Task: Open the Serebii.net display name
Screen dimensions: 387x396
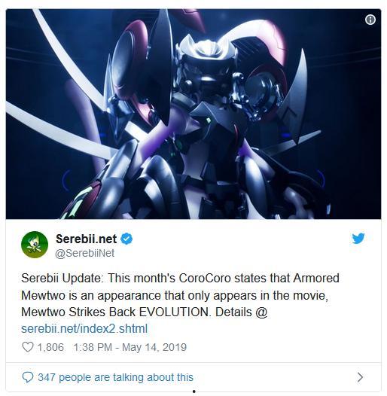Action: tap(86, 239)
